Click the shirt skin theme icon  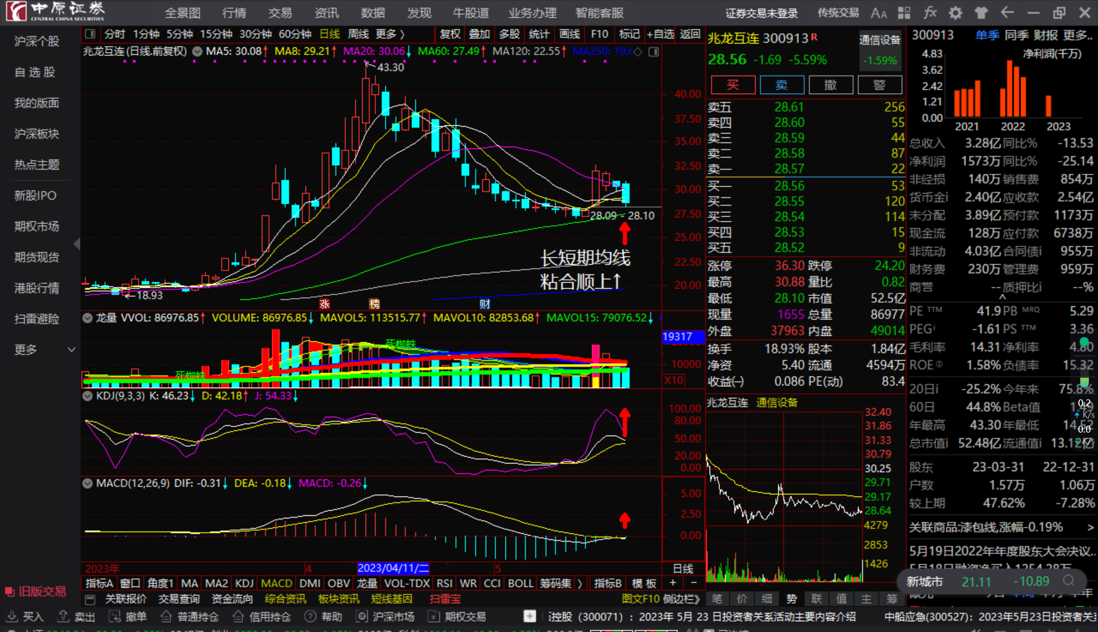pos(981,13)
